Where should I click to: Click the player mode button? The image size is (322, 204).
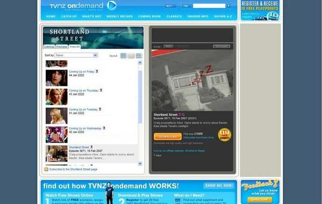tap(169, 46)
